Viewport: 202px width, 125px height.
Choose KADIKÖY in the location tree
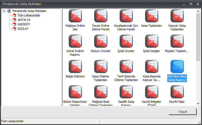24,24
